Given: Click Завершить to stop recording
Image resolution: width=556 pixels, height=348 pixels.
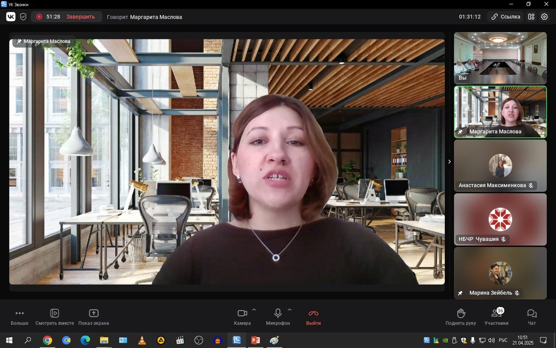Looking at the screenshot, I should pyautogui.click(x=80, y=17).
